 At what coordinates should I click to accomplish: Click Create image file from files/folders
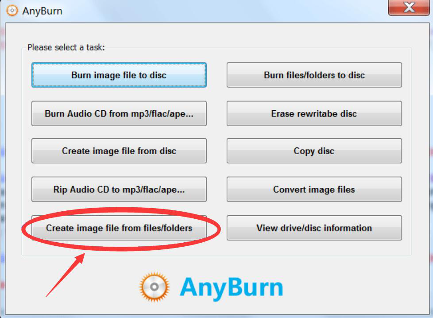pyautogui.click(x=119, y=228)
